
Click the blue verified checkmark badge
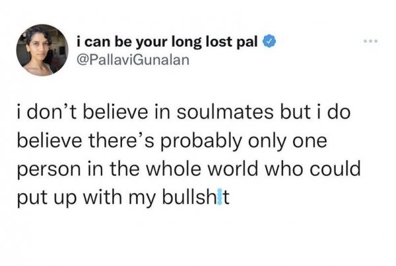(x=269, y=43)
